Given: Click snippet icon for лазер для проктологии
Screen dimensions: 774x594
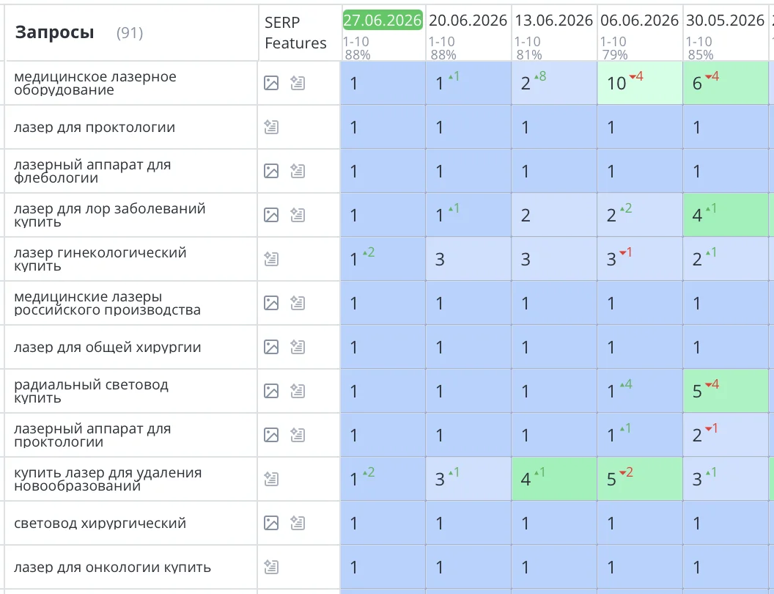Looking at the screenshot, I should point(271,127).
